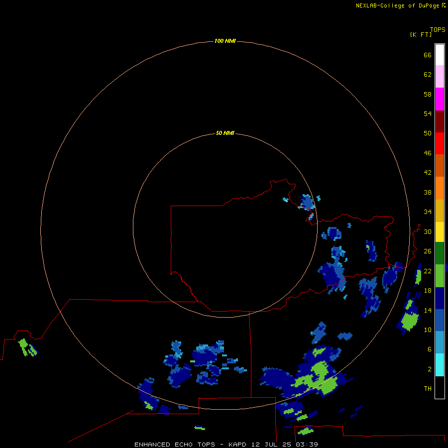
Task: Click the legend value 22
Action: coord(428,271)
